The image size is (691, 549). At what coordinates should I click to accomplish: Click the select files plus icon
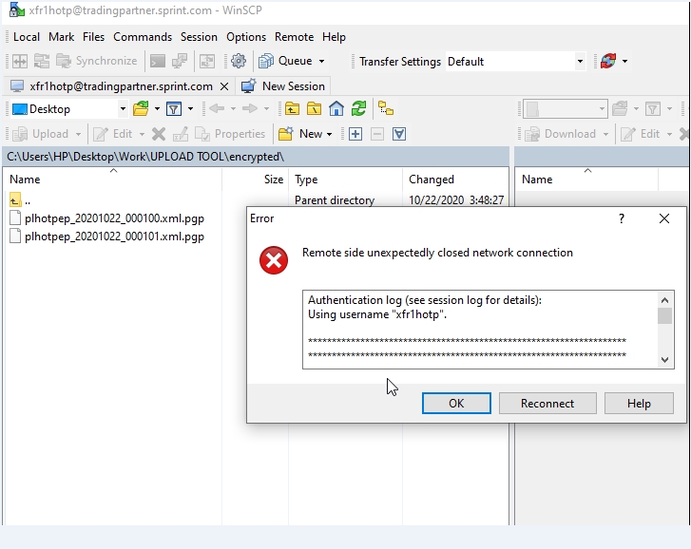tap(355, 134)
